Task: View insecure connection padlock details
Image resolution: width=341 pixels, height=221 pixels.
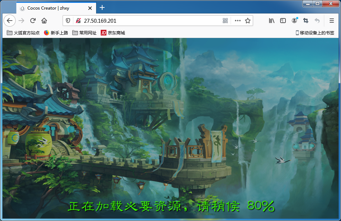Action: [x=78, y=21]
